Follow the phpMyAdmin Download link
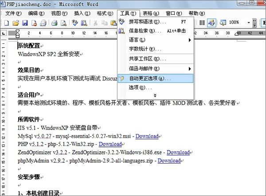Screen dimensions: 266x196 (x=169, y=161)
